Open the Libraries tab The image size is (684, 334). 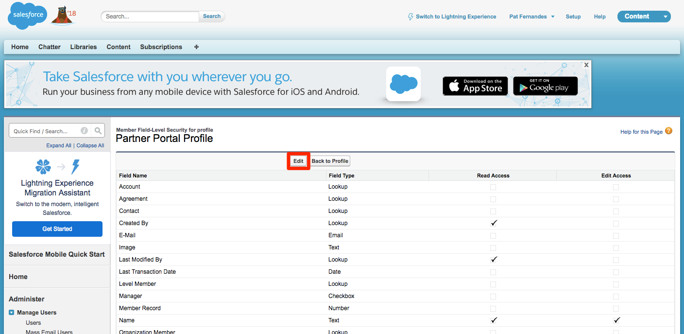pyautogui.click(x=84, y=47)
